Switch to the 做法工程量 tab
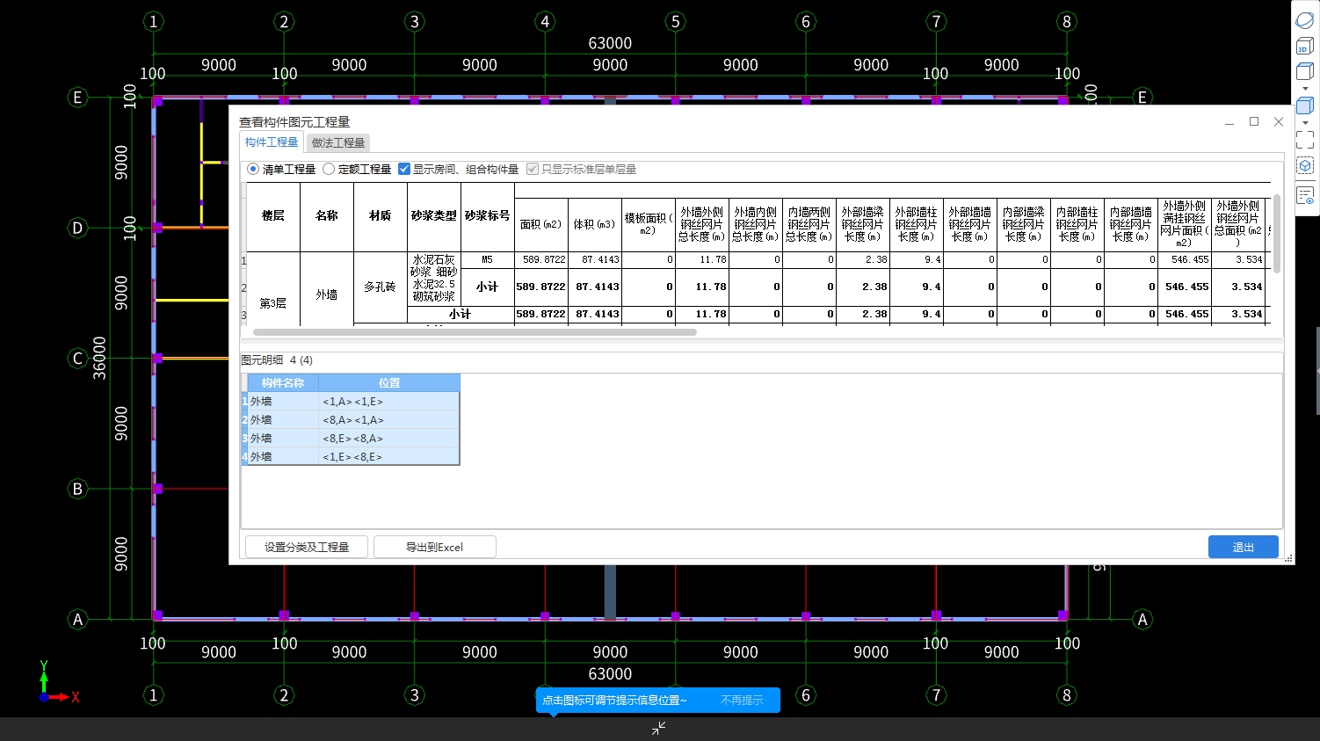The height and width of the screenshot is (741, 1320). pos(338,142)
